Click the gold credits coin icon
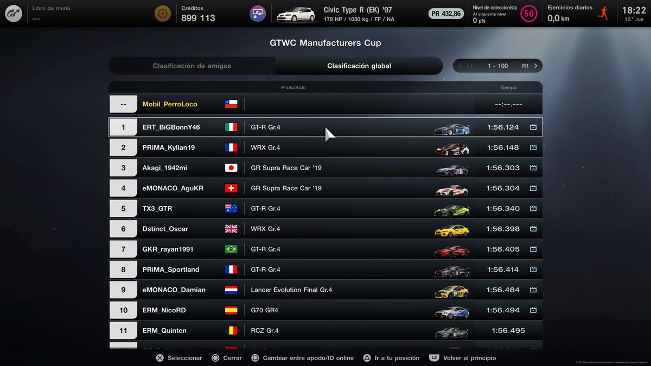The image size is (651, 366). tap(163, 12)
